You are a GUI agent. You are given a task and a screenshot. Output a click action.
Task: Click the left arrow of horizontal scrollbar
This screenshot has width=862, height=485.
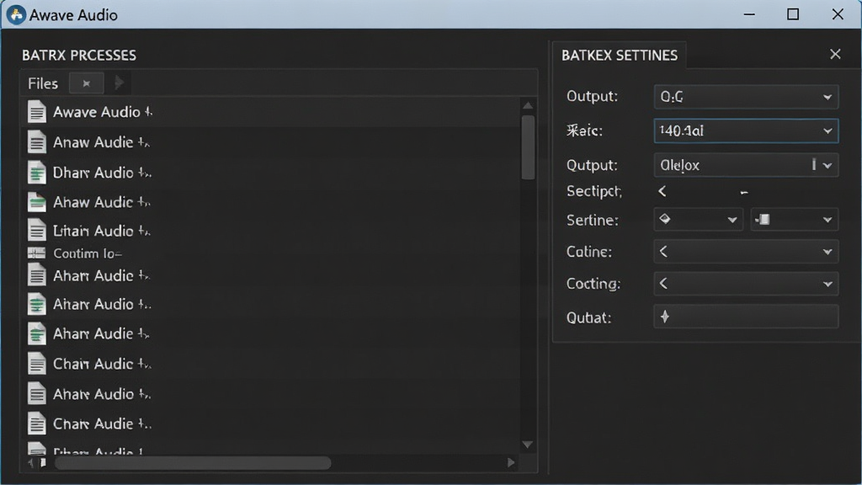coord(30,463)
